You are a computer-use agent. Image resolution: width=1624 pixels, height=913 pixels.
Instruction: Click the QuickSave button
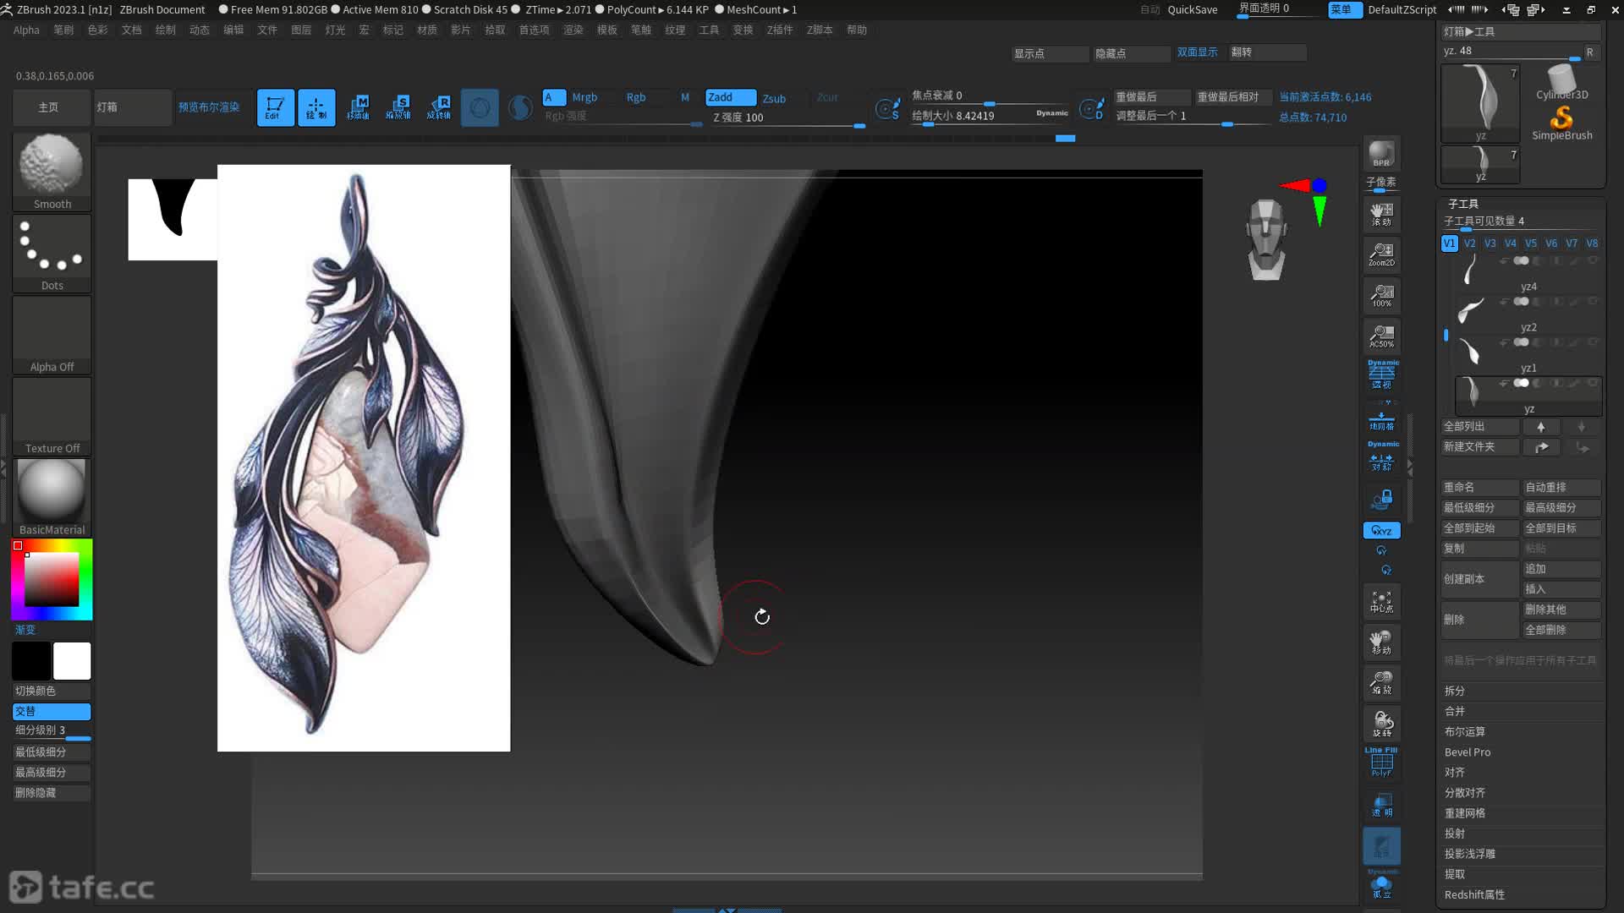point(1193,9)
